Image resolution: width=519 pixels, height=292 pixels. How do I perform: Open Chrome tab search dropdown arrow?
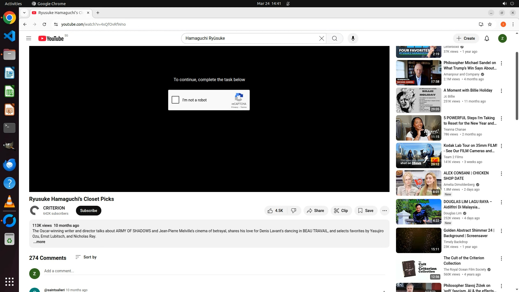[x=24, y=13]
